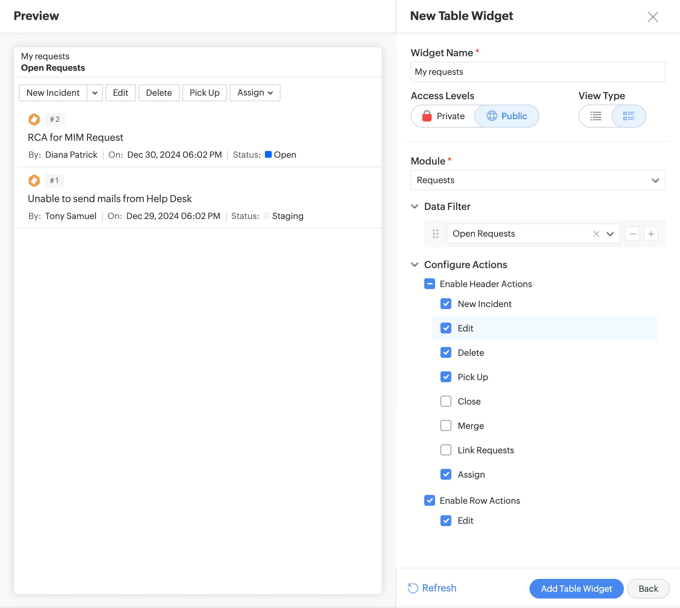The image size is (680, 608).
Task: Click the Widget Name input field
Action: 538,72
